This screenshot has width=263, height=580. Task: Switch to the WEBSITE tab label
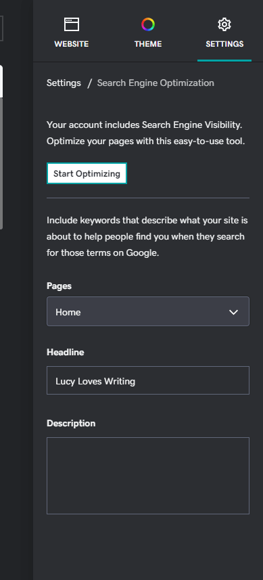tap(71, 44)
